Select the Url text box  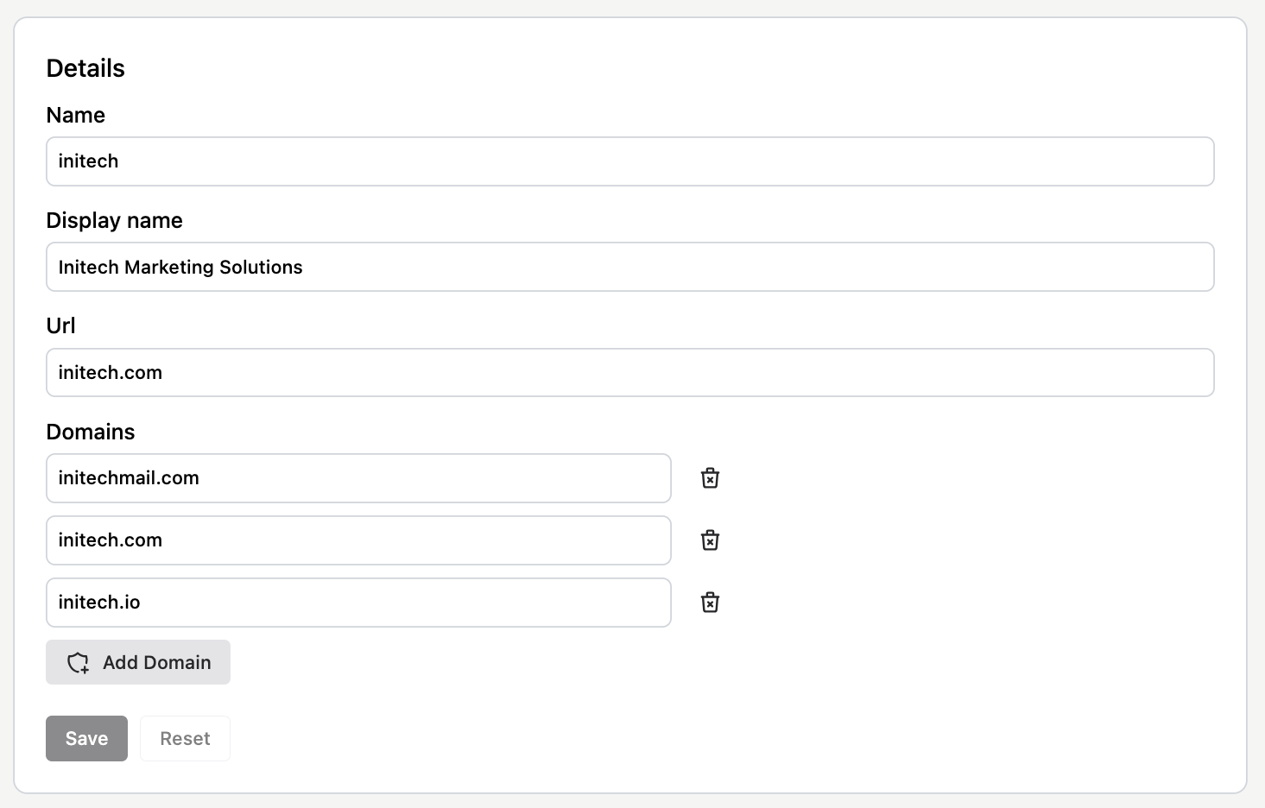[630, 373]
